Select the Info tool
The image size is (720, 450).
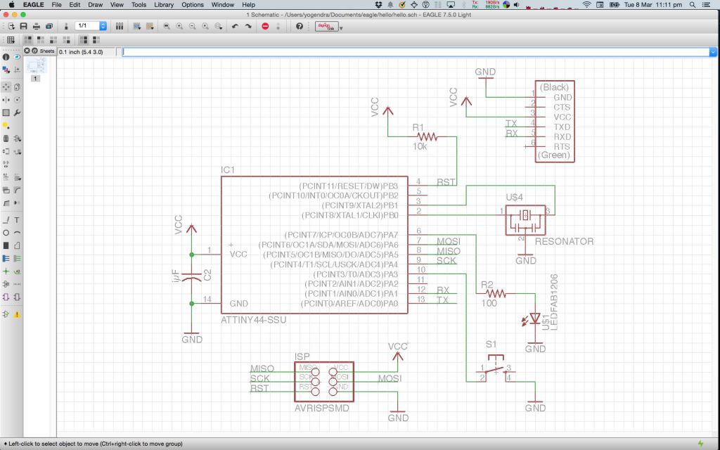tap(6, 57)
